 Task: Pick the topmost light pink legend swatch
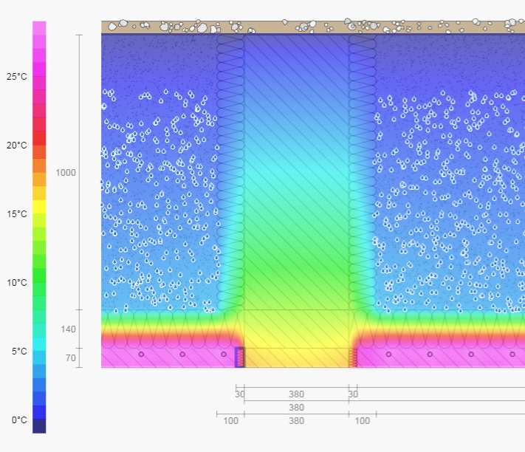pyautogui.click(x=39, y=28)
